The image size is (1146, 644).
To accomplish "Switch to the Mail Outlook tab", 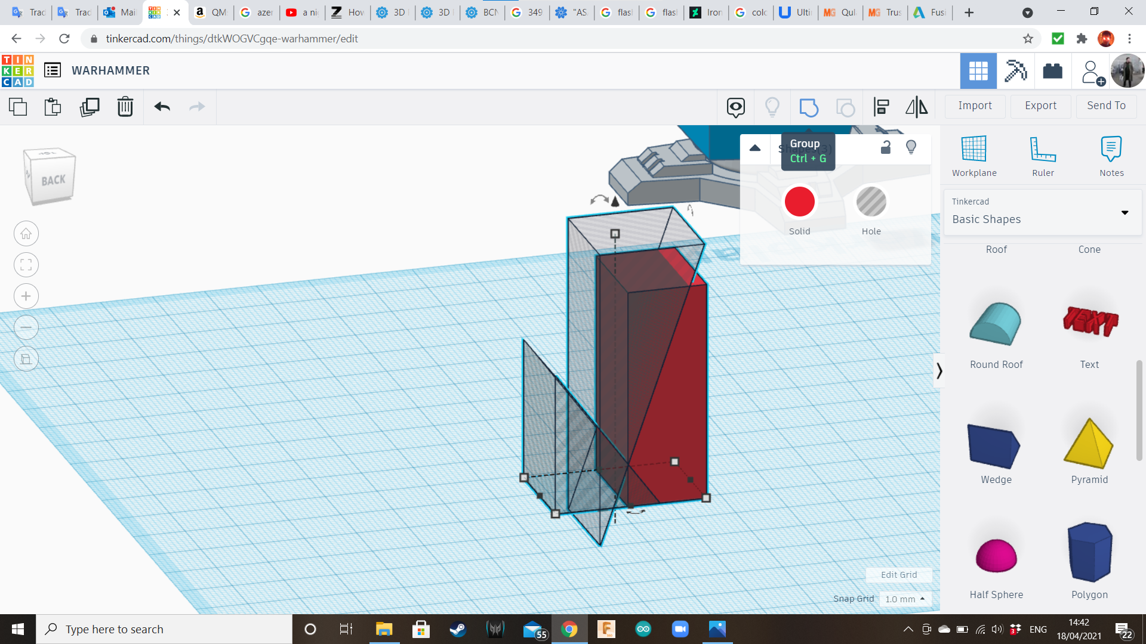I will point(120,13).
